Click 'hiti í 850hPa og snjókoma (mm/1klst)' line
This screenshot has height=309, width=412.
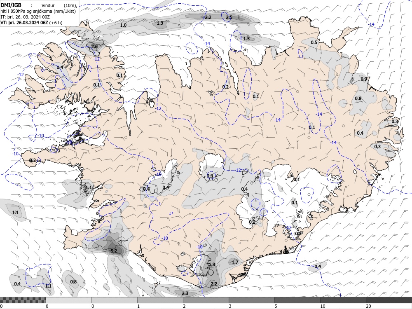[x=38, y=11]
